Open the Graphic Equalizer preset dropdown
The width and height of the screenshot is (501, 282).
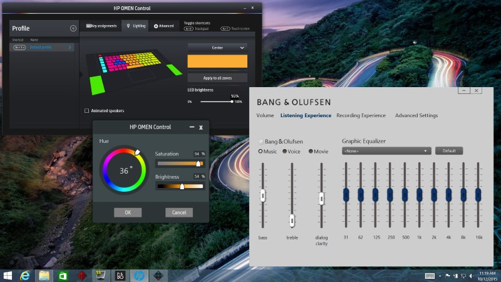point(386,151)
